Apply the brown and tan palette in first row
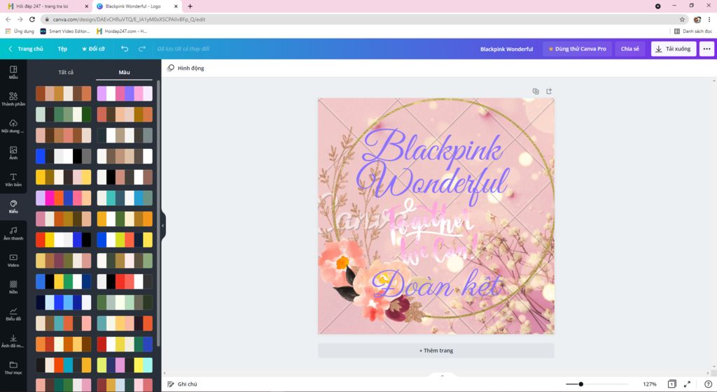 pos(64,94)
